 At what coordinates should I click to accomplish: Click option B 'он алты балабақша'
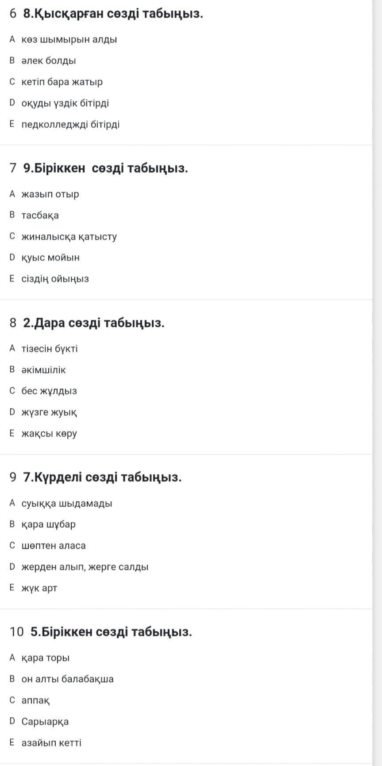click(x=68, y=679)
